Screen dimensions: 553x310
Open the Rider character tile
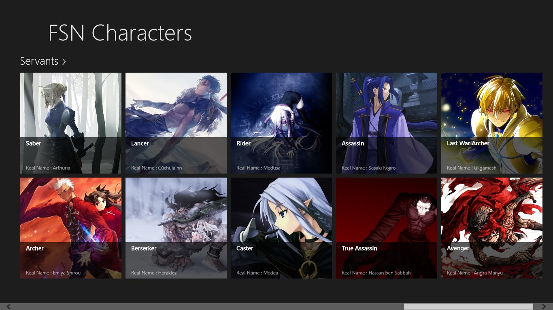point(281,123)
